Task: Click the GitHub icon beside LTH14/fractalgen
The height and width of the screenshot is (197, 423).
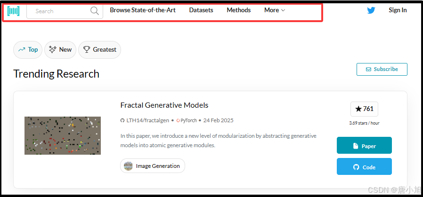Action: pos(122,120)
